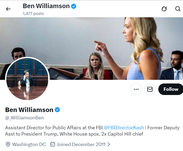Open the @FBIDirectorKash mention link

pos(124,128)
